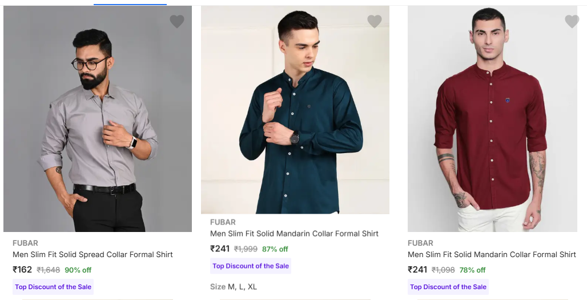Select the 87% off discount text
587x300 pixels.
(x=275, y=249)
